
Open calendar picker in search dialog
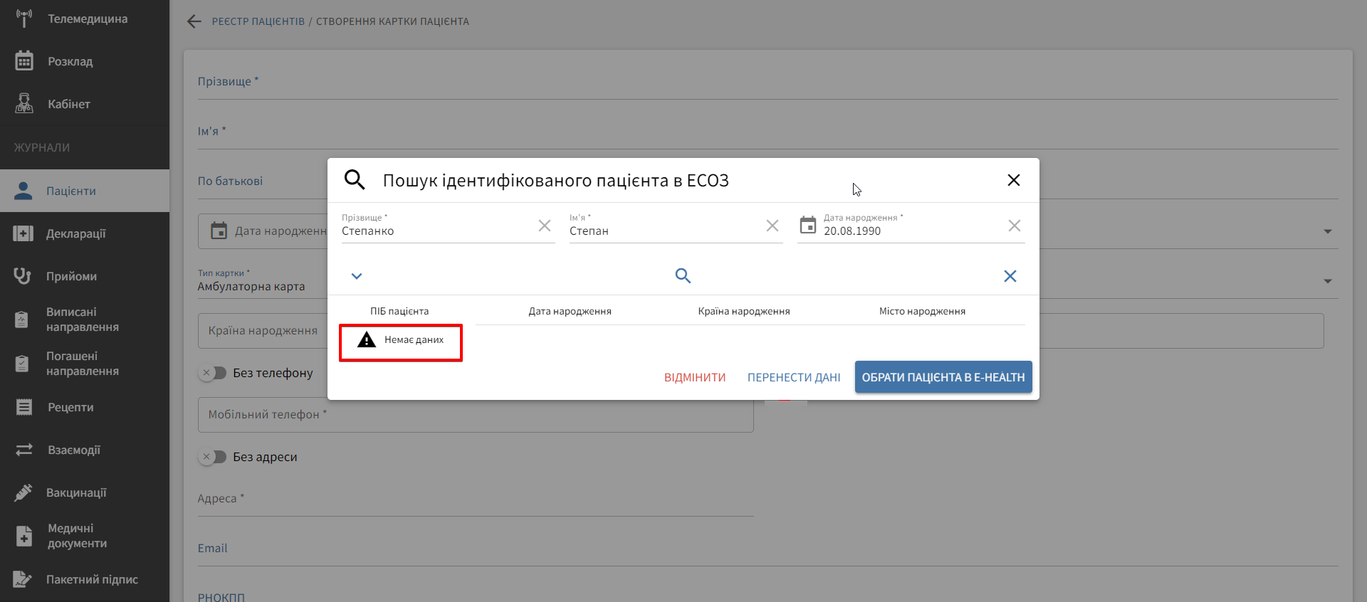(x=808, y=226)
